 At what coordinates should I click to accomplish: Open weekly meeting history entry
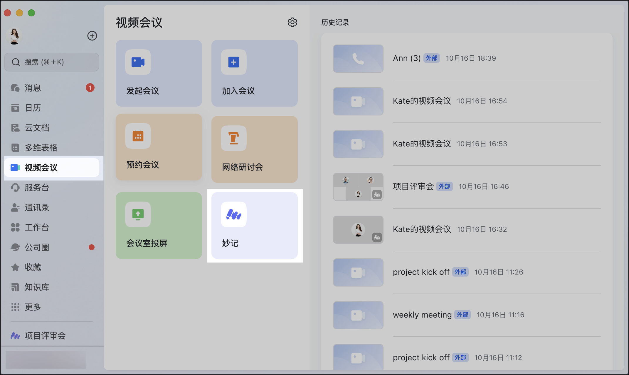[x=422, y=315]
